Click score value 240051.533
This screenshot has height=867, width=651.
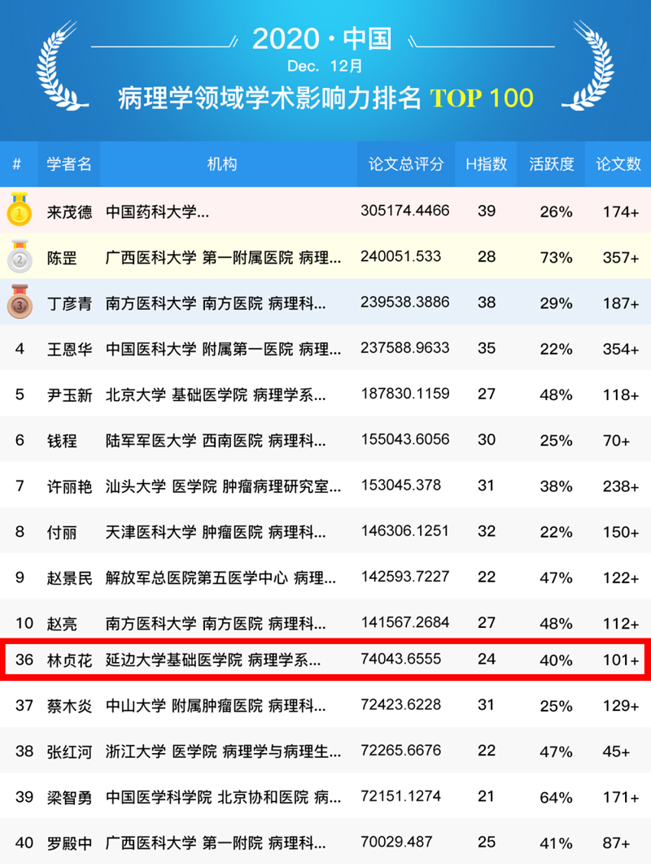click(x=401, y=256)
